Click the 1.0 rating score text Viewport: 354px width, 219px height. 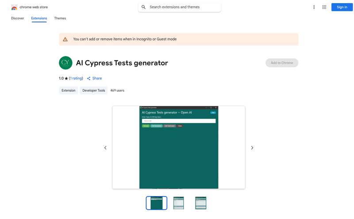61,79
